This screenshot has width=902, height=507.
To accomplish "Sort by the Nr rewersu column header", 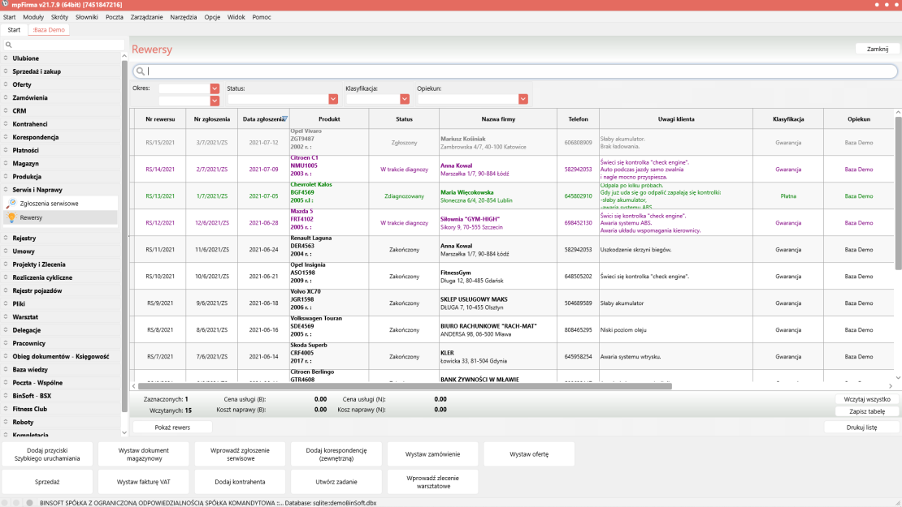I will point(160,119).
